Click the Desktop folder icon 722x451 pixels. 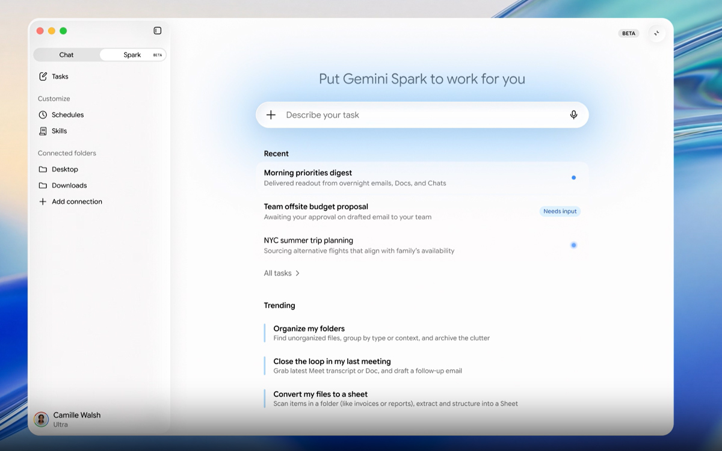(x=43, y=170)
